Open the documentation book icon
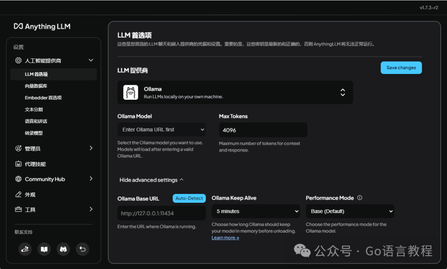This screenshot has width=447, height=269. (x=44, y=249)
